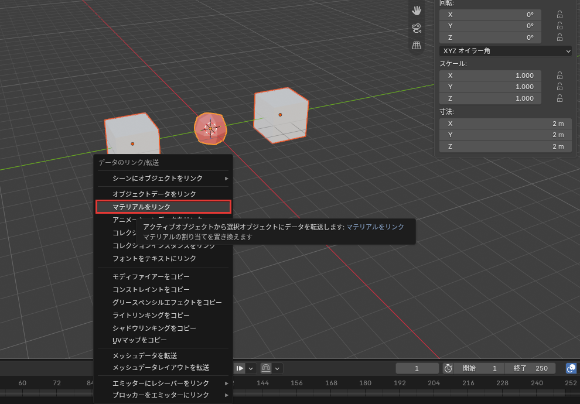Image resolution: width=580 pixels, height=404 pixels.
Task: Click the timeline playback icon button
Action: (240, 368)
